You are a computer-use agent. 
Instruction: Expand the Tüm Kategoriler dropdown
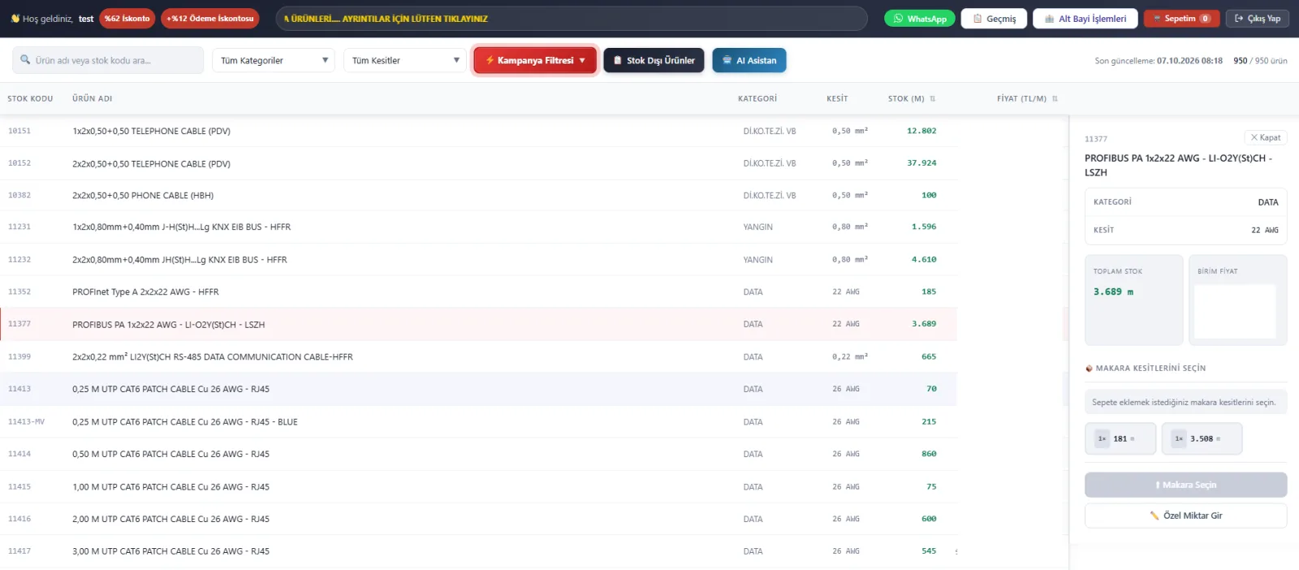(x=274, y=60)
